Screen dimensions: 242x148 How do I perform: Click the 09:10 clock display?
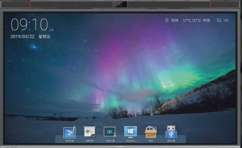[x=30, y=25]
